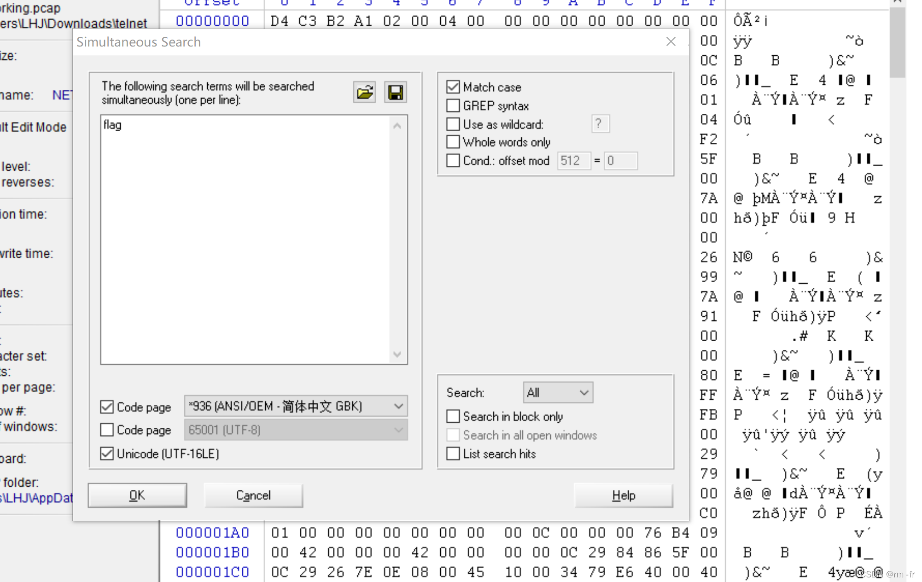Disable Unicode UTF-16LE searching
This screenshot has height=582, width=922.
click(x=107, y=453)
